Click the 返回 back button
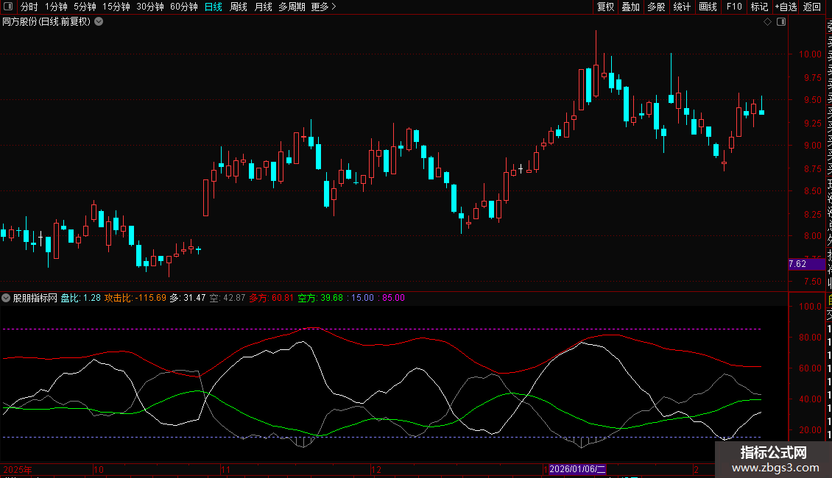The image size is (832, 478). point(812,7)
